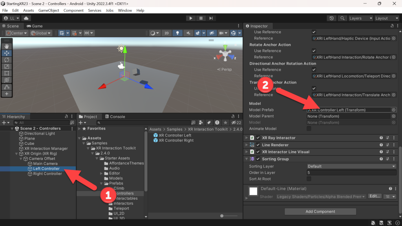The width and height of the screenshot is (402, 226).
Task: Click the shader Edit button
Action: point(375,196)
